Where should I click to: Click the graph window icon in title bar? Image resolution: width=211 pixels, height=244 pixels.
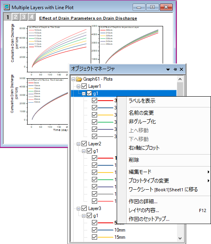tap(6, 7)
